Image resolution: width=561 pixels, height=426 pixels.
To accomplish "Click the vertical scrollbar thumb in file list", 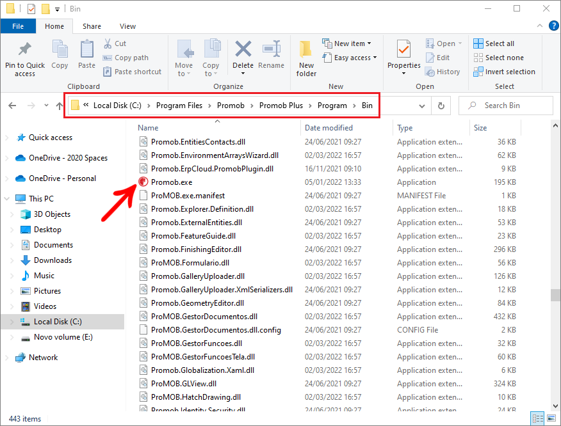I will 555,296.
